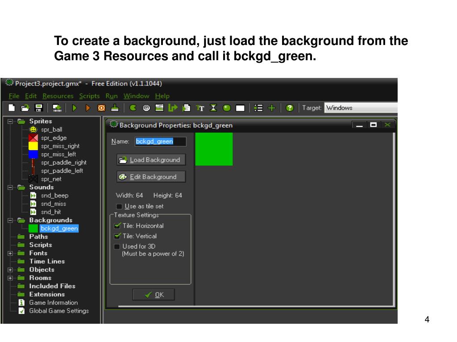This screenshot has width=457, height=342.
Task: Uncheck Tile: Vertical
Action: click(117, 236)
